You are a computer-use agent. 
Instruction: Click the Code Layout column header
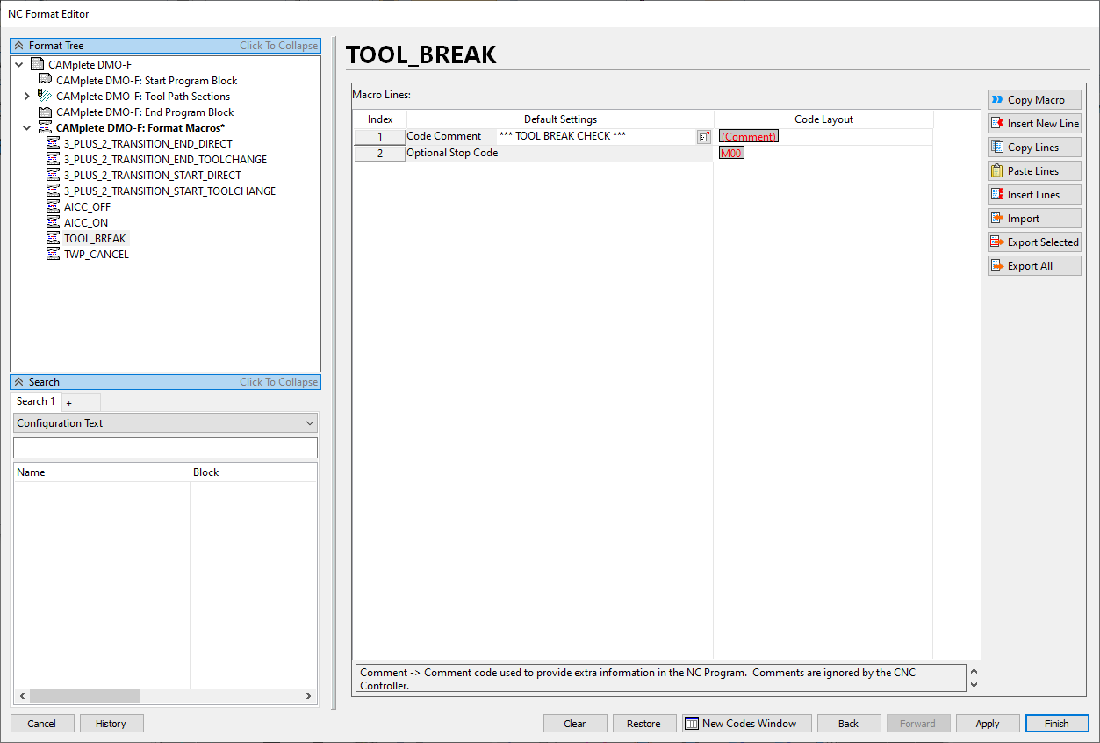click(x=823, y=119)
